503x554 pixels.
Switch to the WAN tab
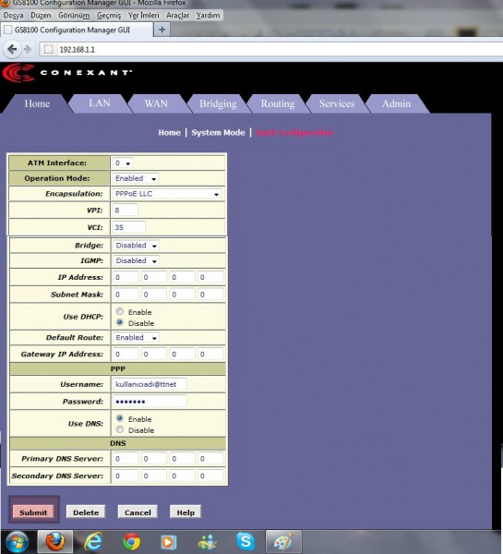[156, 103]
